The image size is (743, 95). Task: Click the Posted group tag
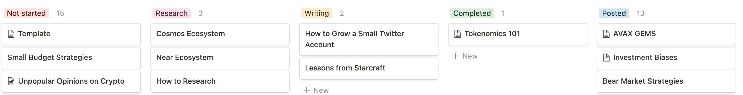click(x=614, y=13)
